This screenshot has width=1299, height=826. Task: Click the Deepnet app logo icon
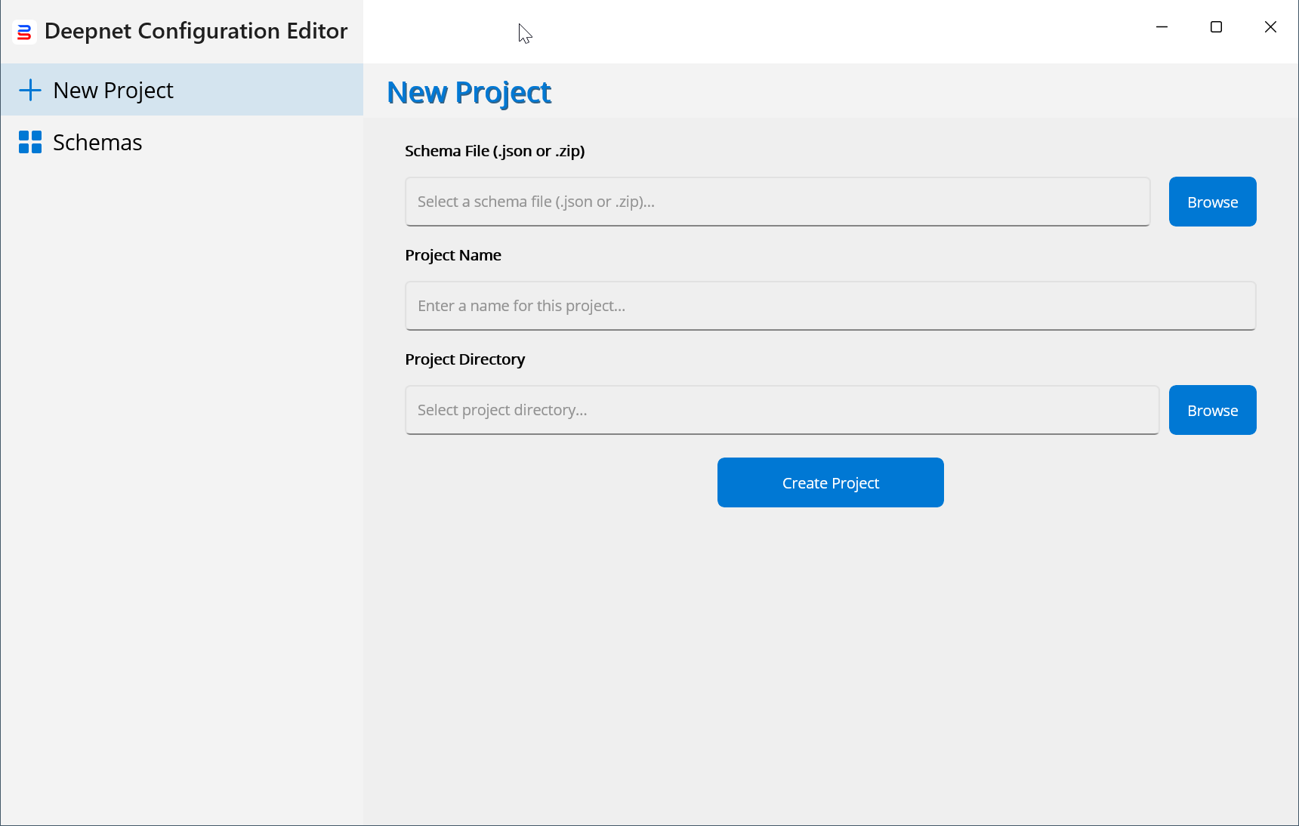tap(24, 32)
